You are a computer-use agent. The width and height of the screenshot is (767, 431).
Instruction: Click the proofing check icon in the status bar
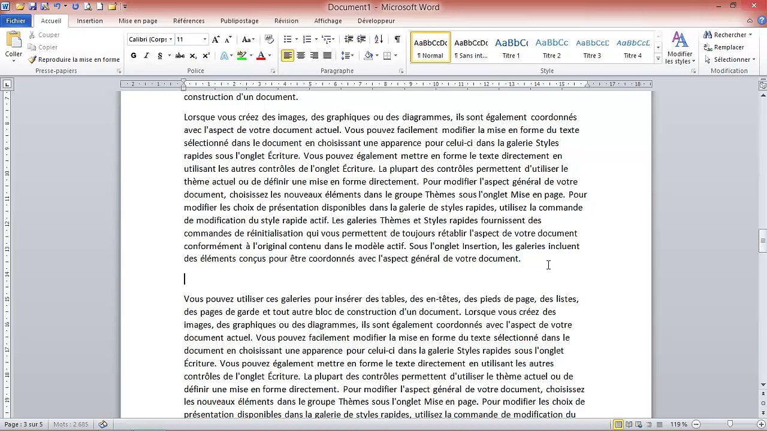[103, 424]
